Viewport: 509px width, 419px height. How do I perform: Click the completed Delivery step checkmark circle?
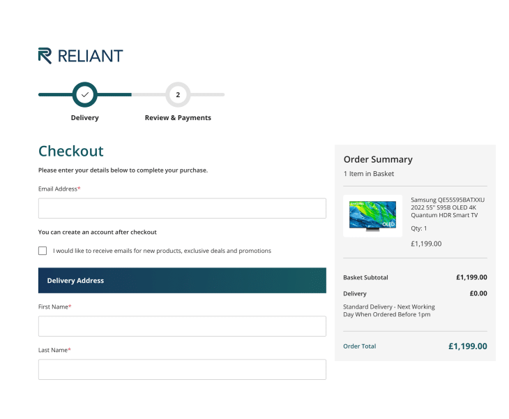click(x=84, y=94)
